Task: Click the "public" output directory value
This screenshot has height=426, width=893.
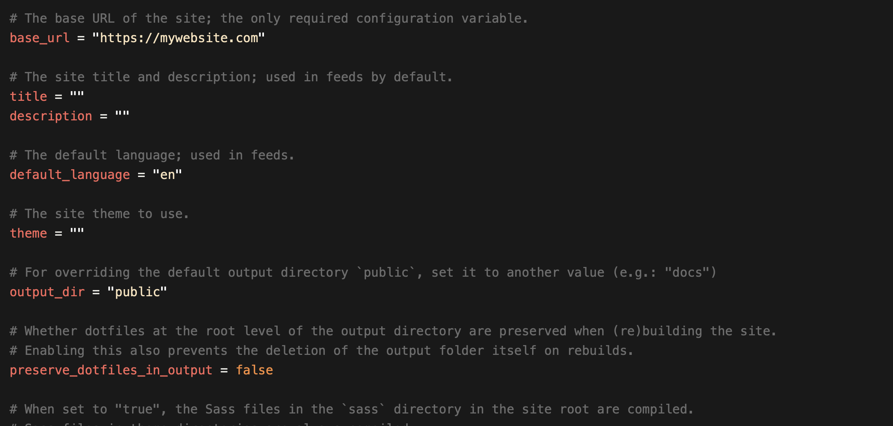Action: 137,292
